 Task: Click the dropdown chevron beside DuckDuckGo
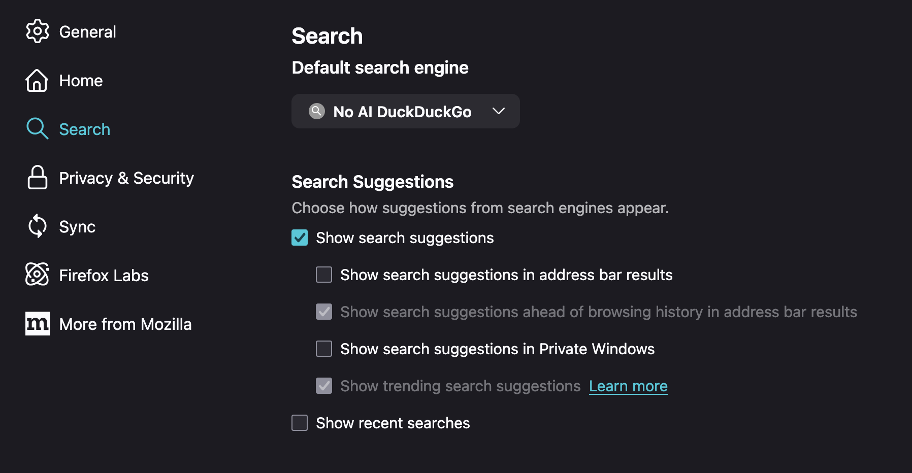tap(499, 111)
